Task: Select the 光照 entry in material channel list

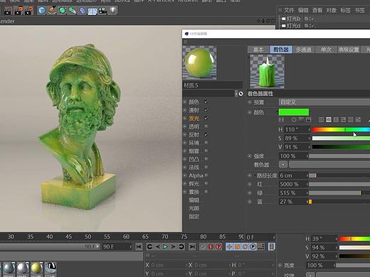Action: (x=194, y=208)
